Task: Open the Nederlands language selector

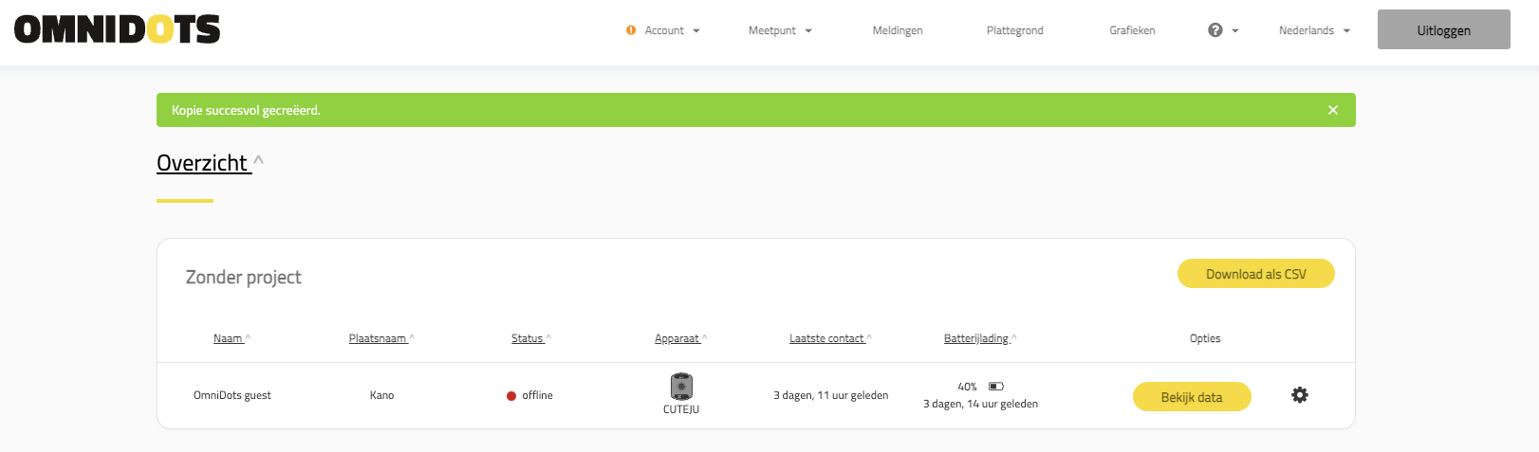Action: [1314, 30]
